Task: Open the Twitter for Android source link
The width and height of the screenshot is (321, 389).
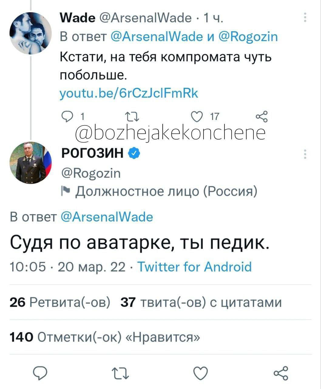Action: (194, 267)
